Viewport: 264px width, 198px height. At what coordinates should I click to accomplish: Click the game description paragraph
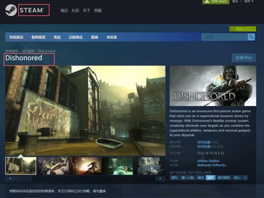(x=210, y=123)
